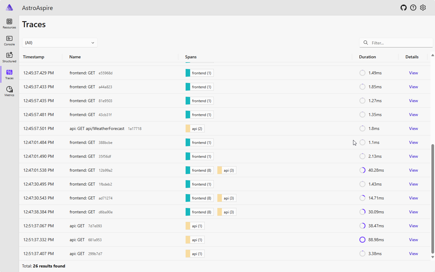Viewport: 435px width, 272px height.
Task: View details of trace 35f56df
Action: [x=414, y=156]
